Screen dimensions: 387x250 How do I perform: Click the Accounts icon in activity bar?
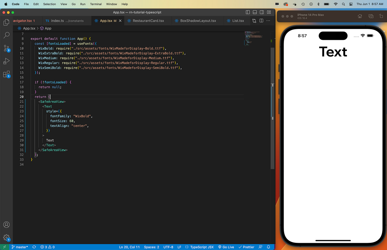(6, 225)
